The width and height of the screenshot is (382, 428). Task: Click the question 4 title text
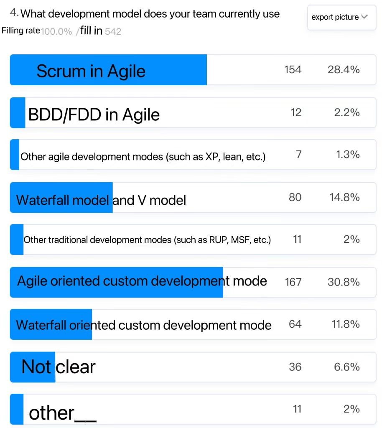(x=150, y=14)
